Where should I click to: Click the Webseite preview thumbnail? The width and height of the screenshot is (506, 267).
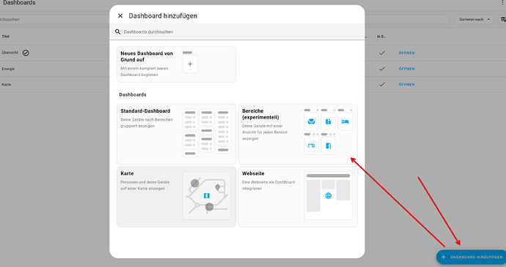(329, 196)
